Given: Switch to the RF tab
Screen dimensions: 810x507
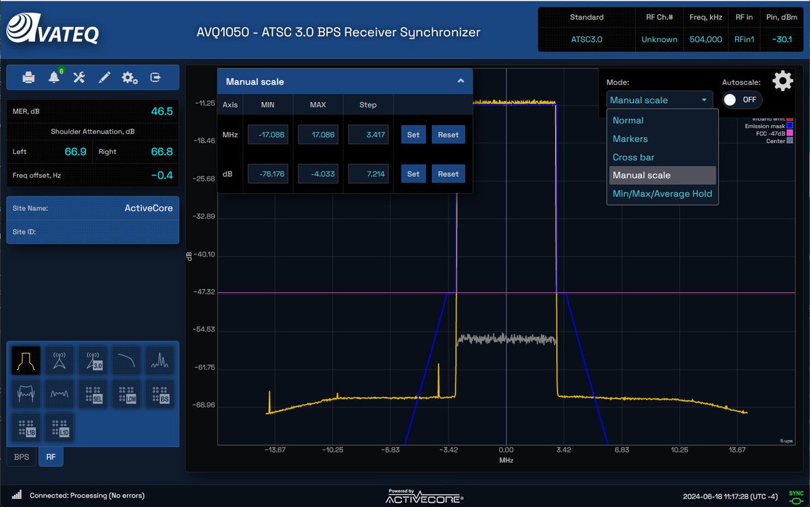Looking at the screenshot, I should (51, 457).
